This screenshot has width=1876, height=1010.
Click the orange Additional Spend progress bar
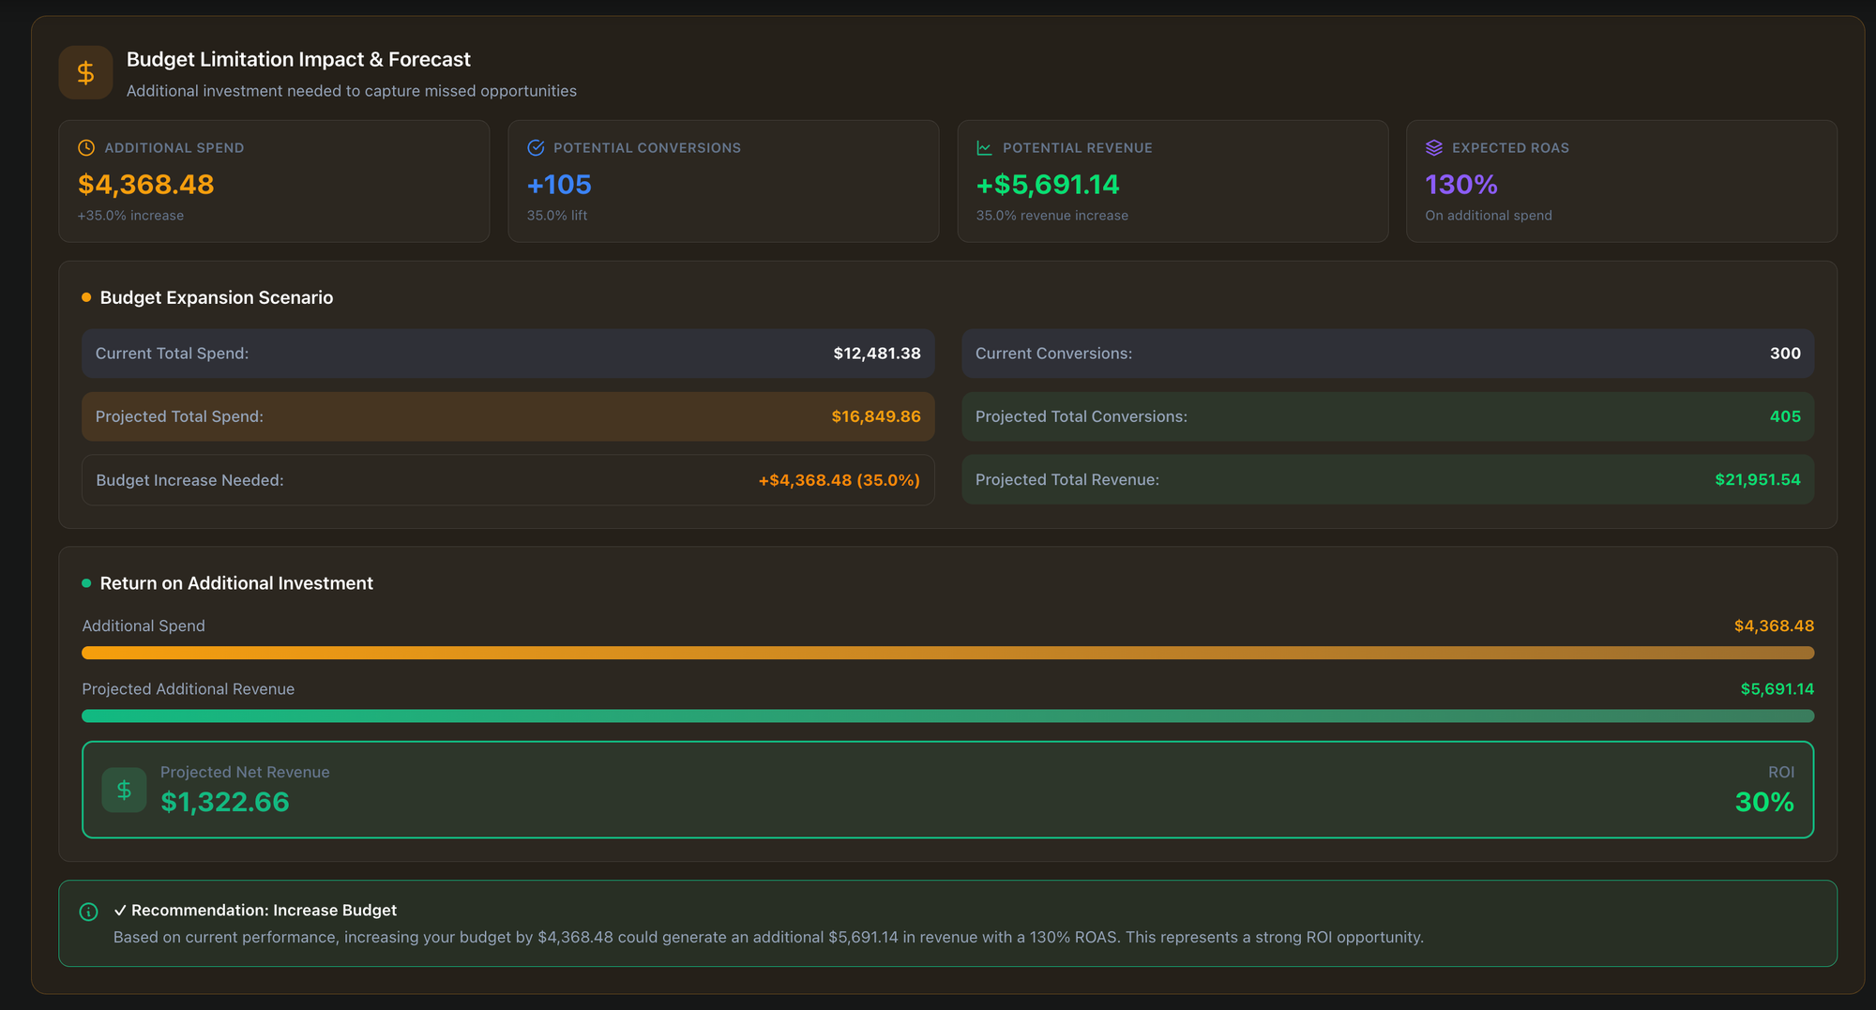[x=947, y=653]
